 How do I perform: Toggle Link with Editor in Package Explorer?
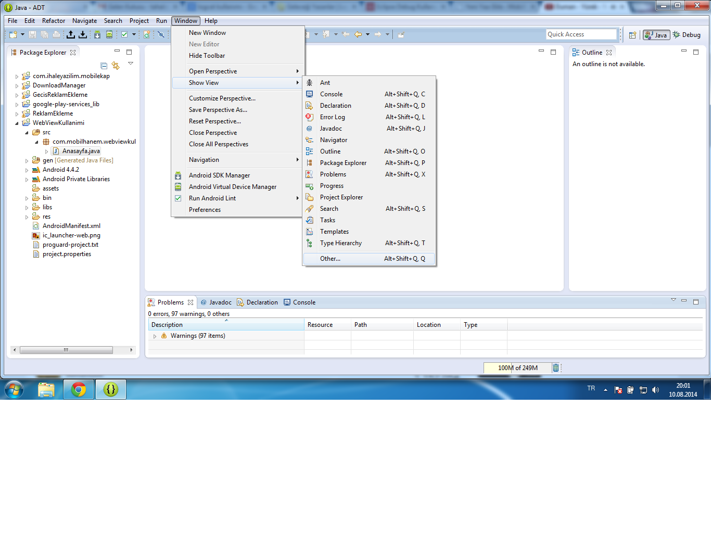pyautogui.click(x=116, y=66)
